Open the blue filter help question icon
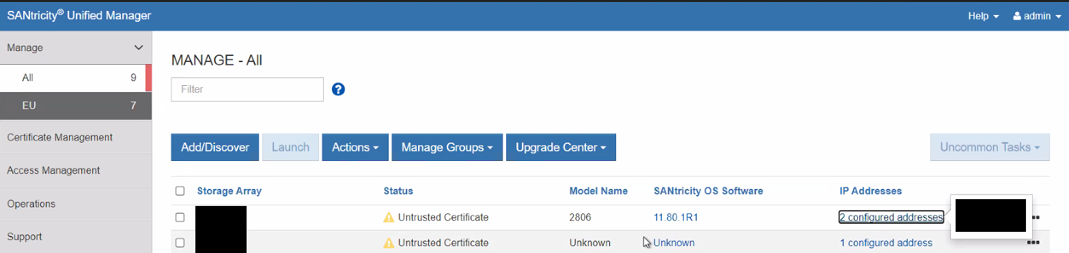Screen dimensions: 1069x253 [x=337, y=89]
